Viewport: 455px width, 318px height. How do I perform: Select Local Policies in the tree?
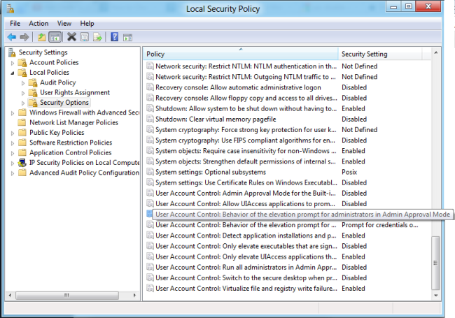pos(49,73)
